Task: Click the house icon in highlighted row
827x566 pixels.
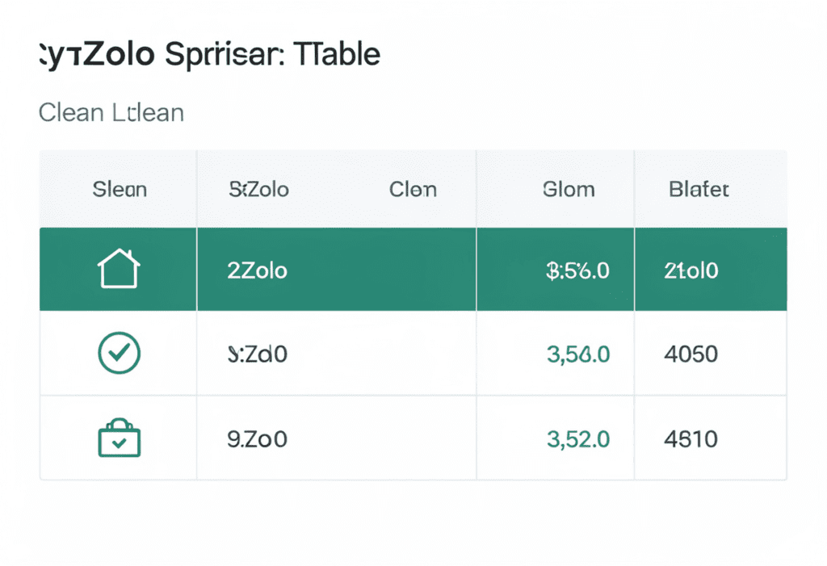Action: (118, 270)
